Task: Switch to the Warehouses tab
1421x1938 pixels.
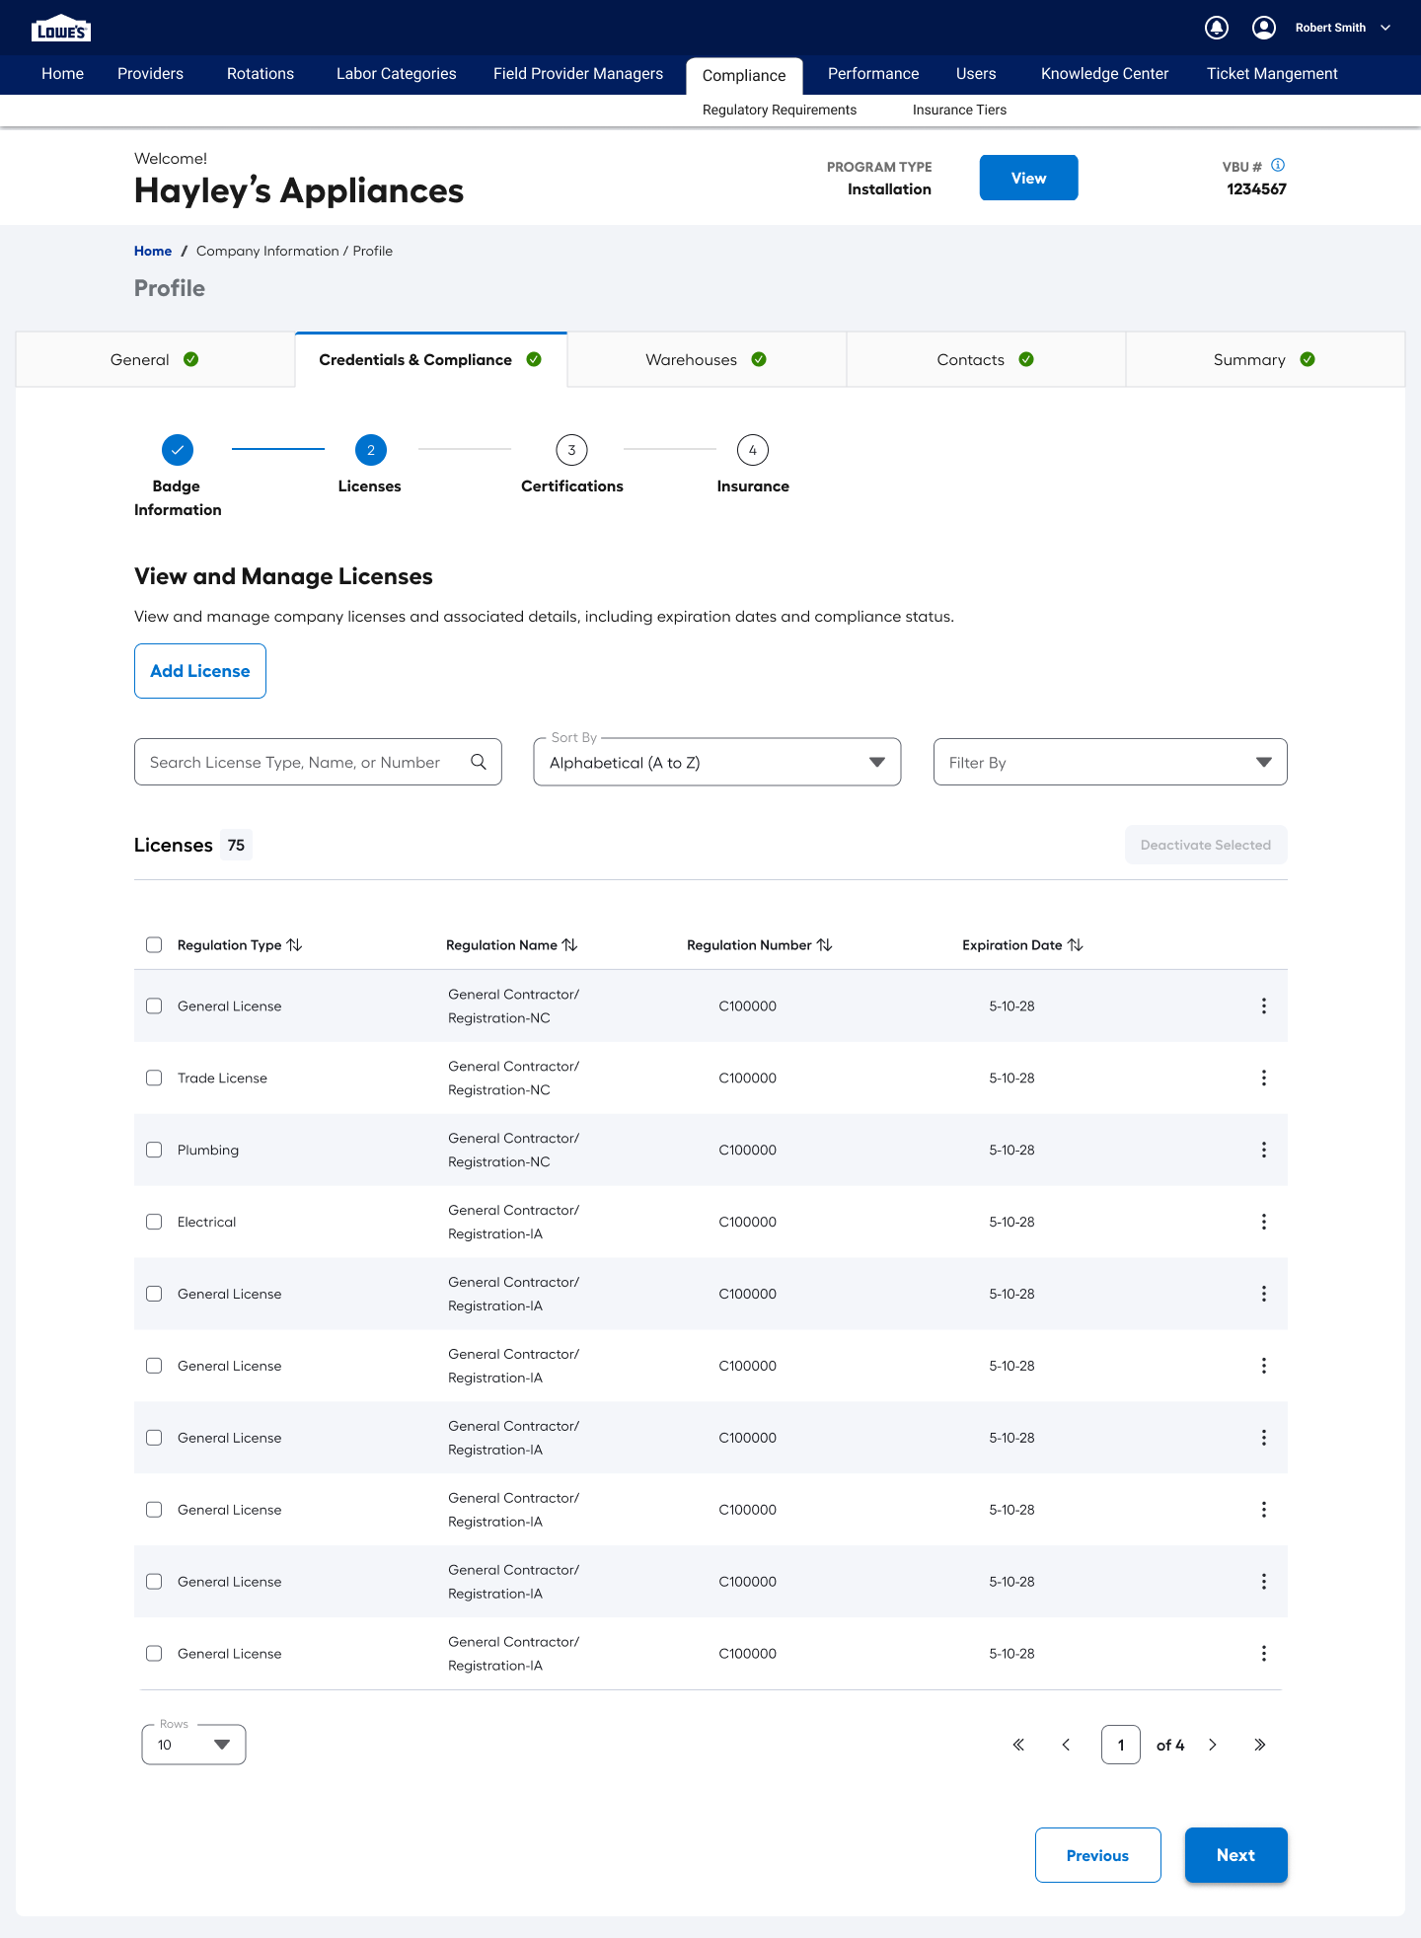Action: (x=707, y=359)
